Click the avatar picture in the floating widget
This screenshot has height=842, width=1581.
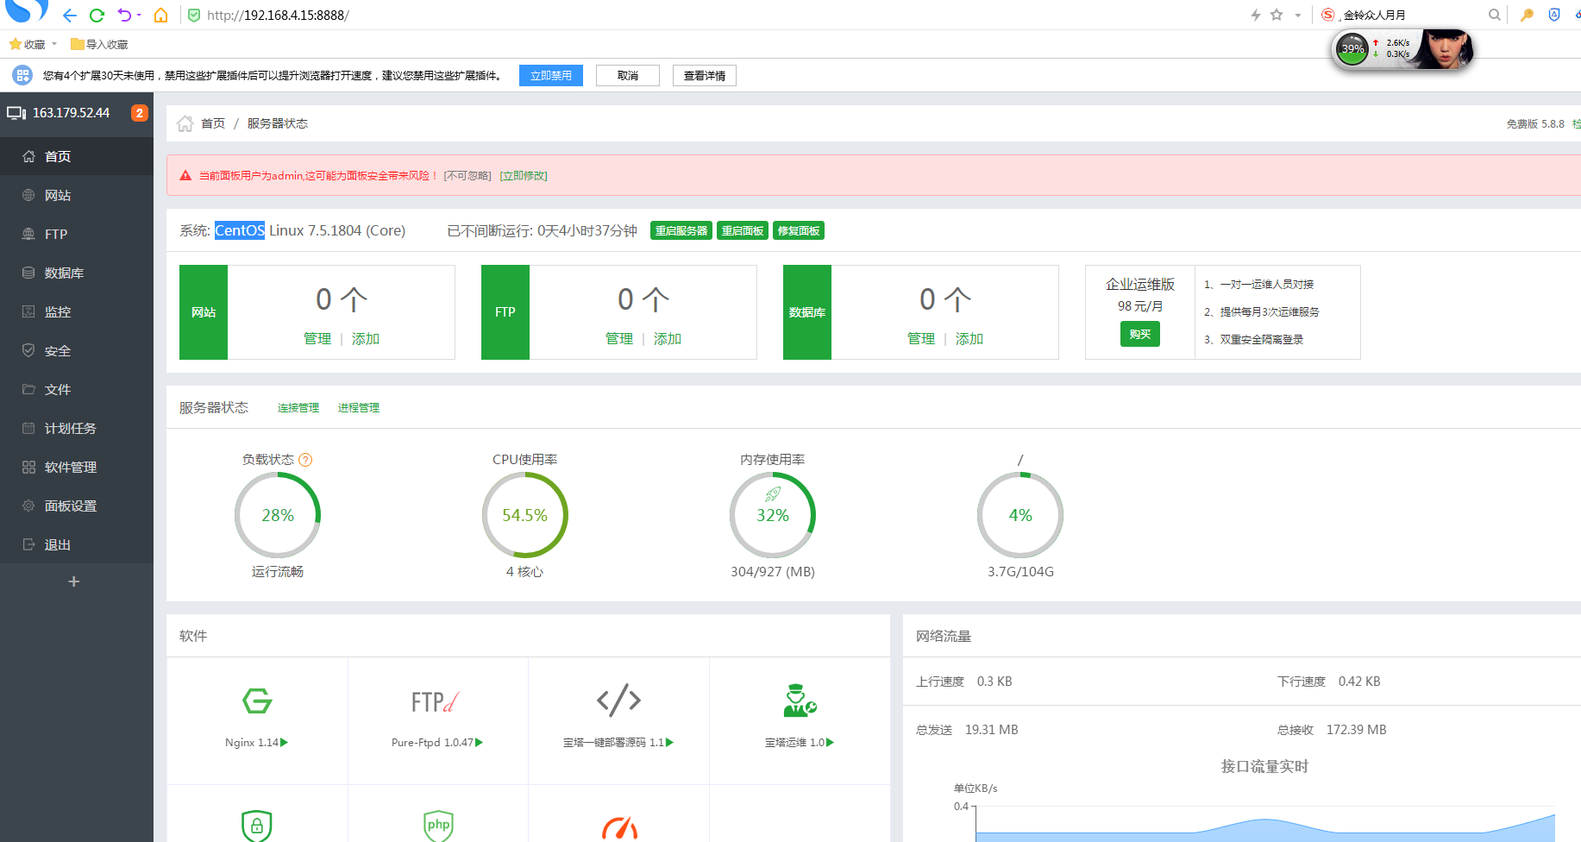coord(1446,49)
